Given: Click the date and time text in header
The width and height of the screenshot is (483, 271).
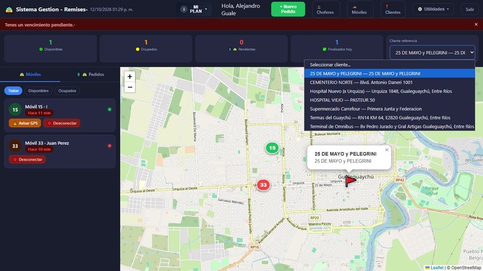Looking at the screenshot, I should pyautogui.click(x=112, y=9).
